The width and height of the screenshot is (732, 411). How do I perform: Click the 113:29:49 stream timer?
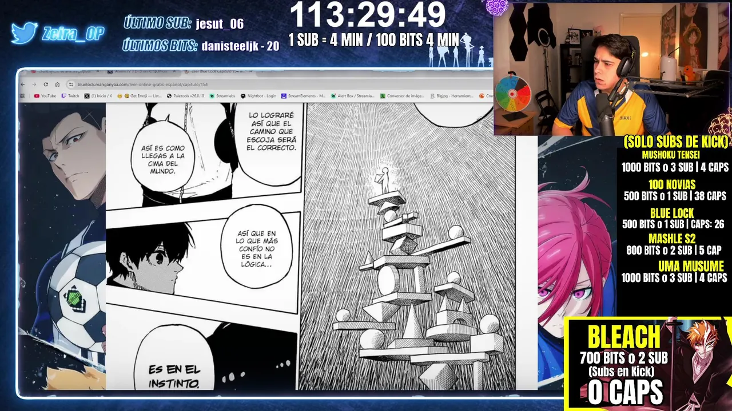click(x=368, y=14)
